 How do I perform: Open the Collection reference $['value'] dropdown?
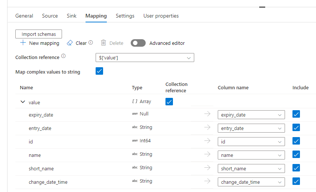pos(145,58)
